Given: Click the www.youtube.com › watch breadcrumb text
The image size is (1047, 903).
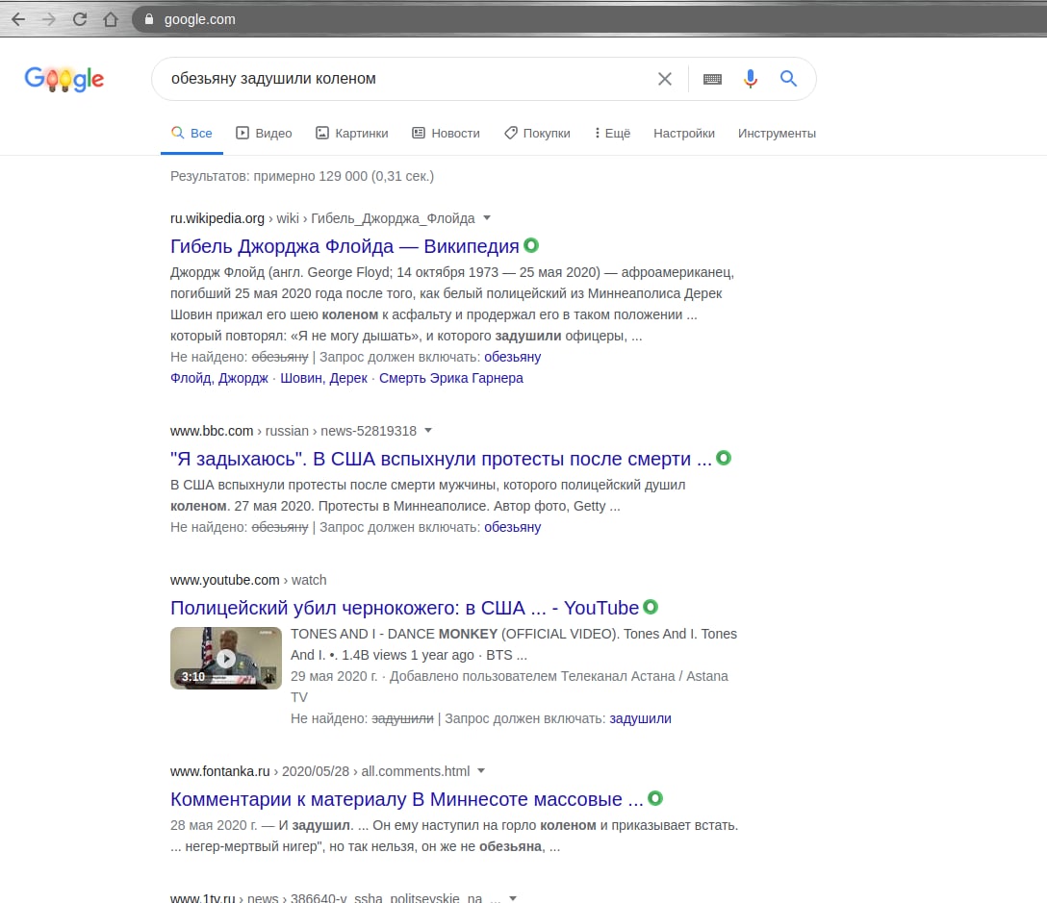Looking at the screenshot, I should pyautogui.click(x=248, y=580).
